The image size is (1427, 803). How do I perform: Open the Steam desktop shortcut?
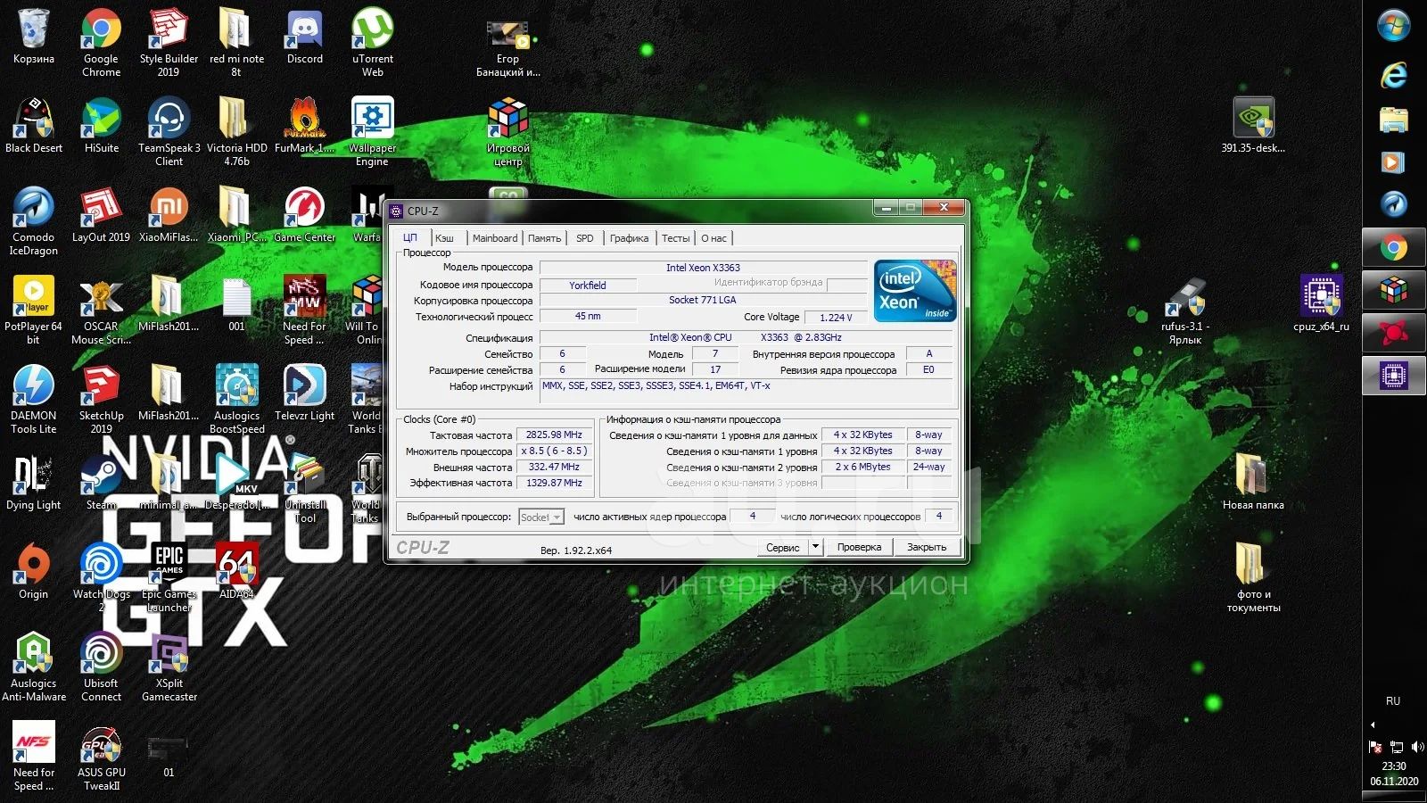pos(101,476)
